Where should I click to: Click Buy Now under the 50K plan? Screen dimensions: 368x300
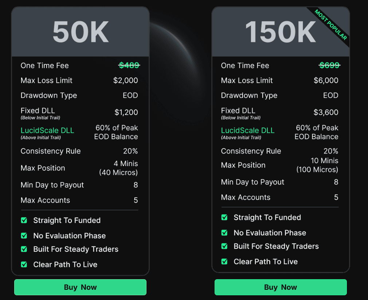point(80,287)
